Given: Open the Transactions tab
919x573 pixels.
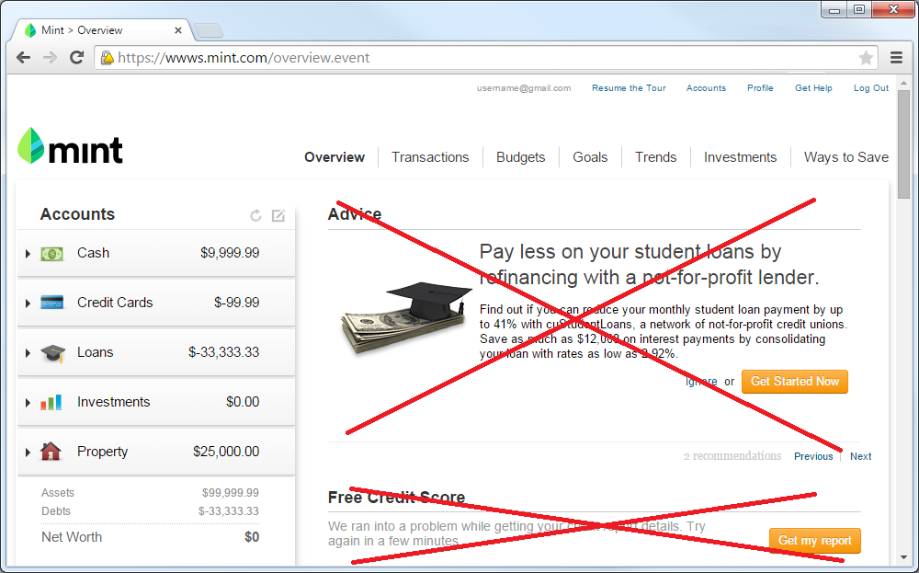Looking at the screenshot, I should [430, 157].
